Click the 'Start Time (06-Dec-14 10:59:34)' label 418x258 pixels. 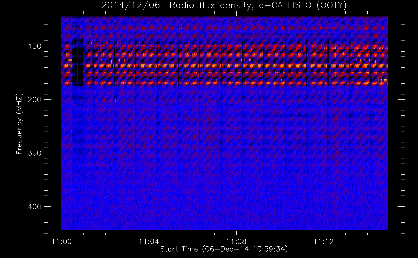224,249
